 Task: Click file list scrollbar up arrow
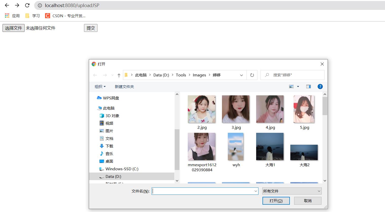click(x=325, y=94)
